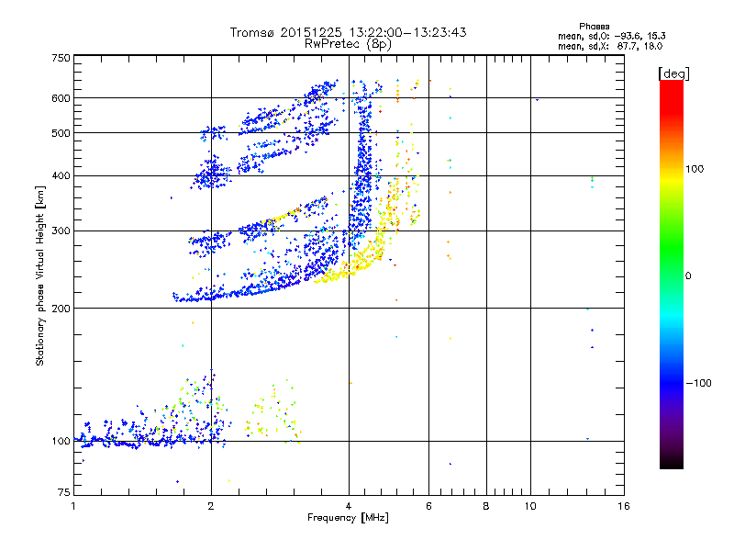This screenshot has height=551, width=734.
Task: Click the "Phases" heading text
Action: pyautogui.click(x=594, y=27)
